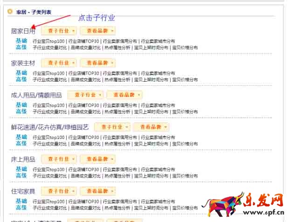Open 品牌成交量对比 under 住宅家具
Screen dimensions: 289x222
coord(85,208)
